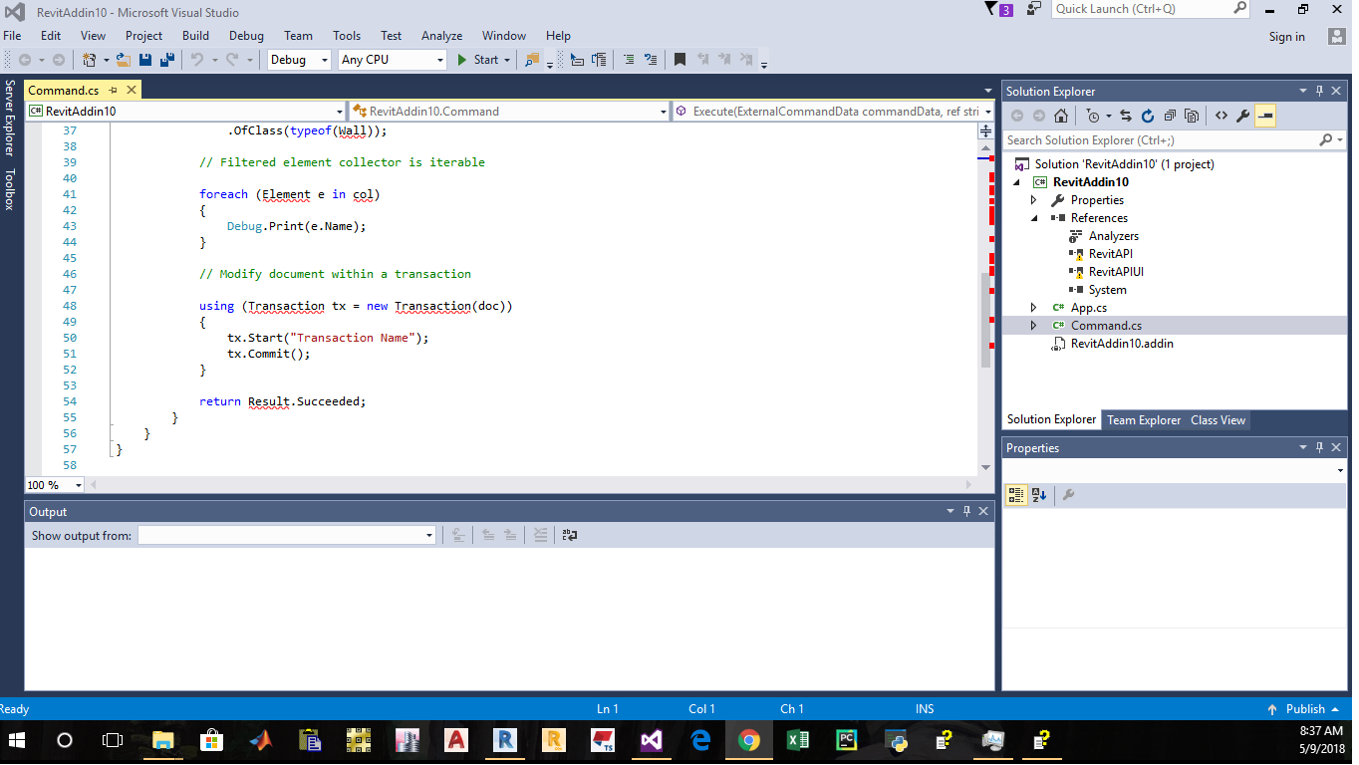Collapse all nodes in Solution Explorer
The image size is (1359, 765).
[x=1170, y=116]
